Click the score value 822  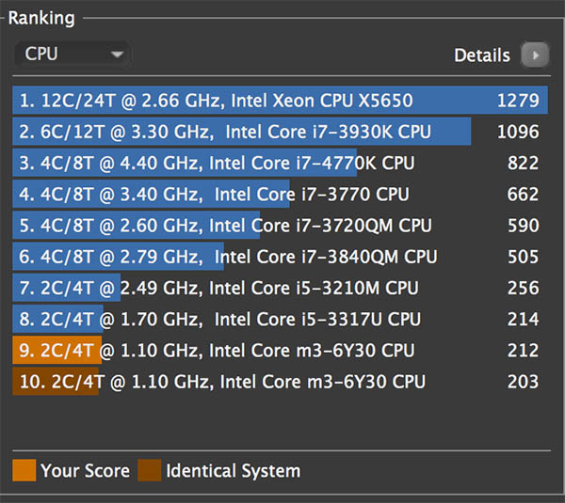[x=524, y=163]
